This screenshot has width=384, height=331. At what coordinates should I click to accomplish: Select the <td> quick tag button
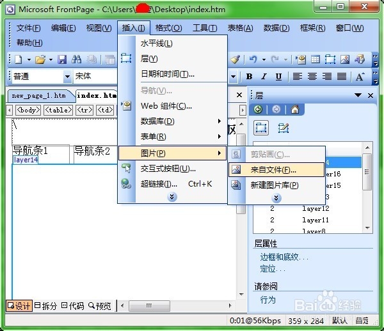point(105,111)
